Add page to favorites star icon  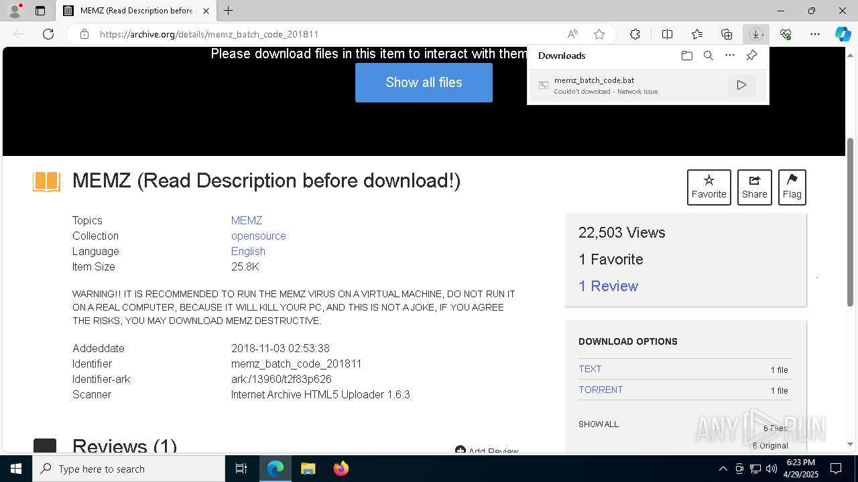599,34
